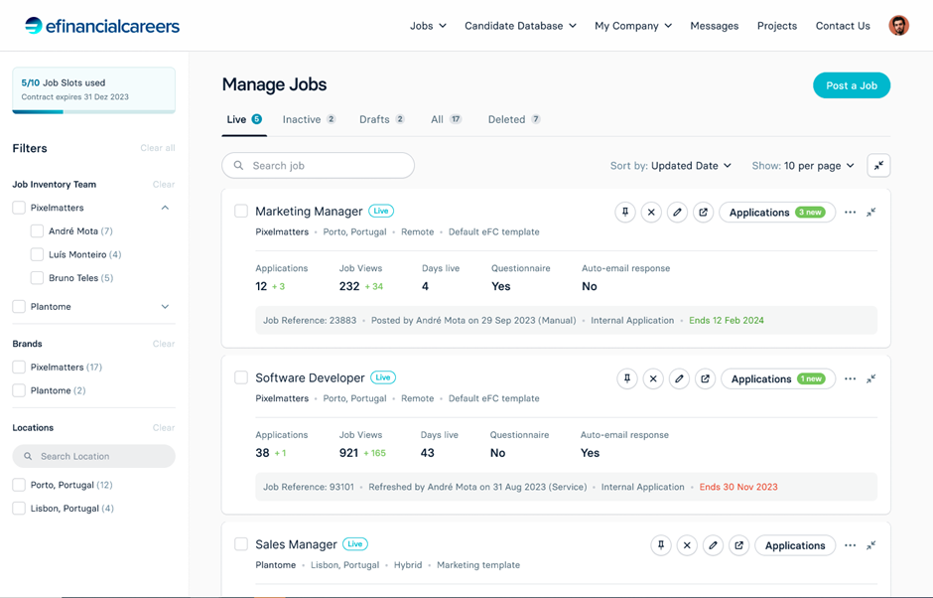Viewport: 933px width, 598px height.
Task: Go to efinancialcareers home logo
Action: click(x=102, y=26)
